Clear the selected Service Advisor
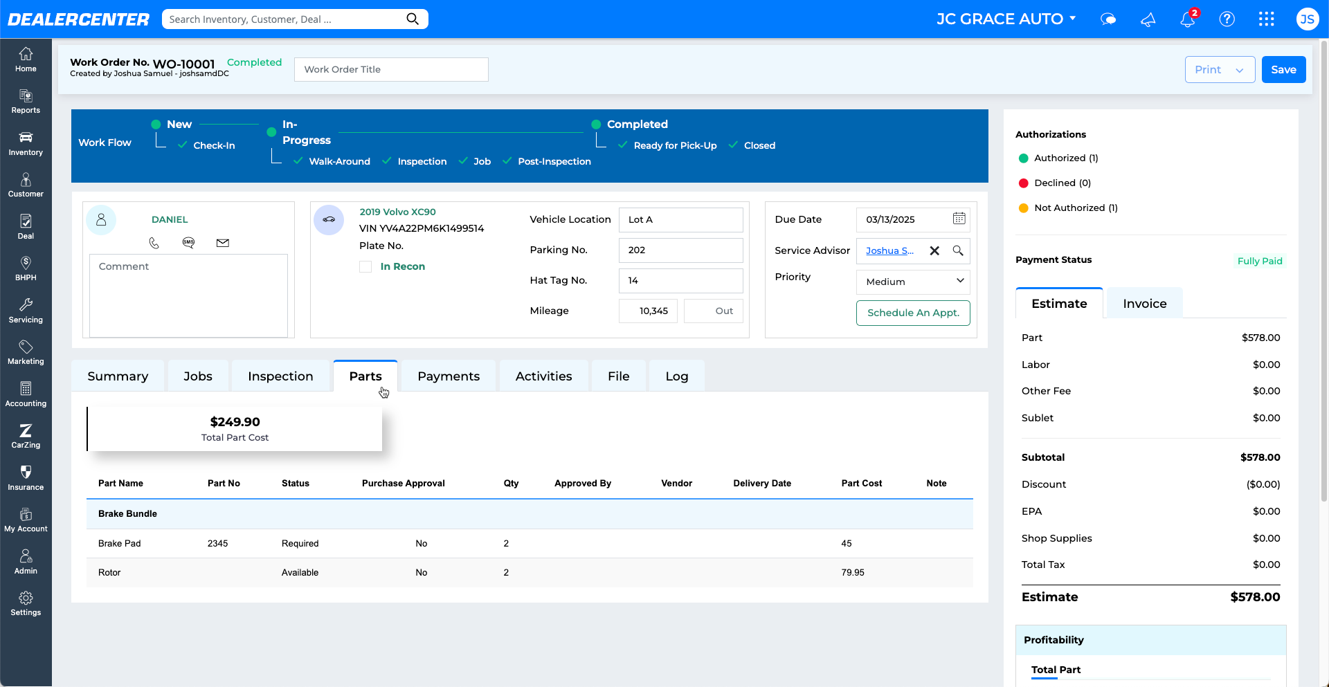The width and height of the screenshot is (1329, 687). click(934, 250)
